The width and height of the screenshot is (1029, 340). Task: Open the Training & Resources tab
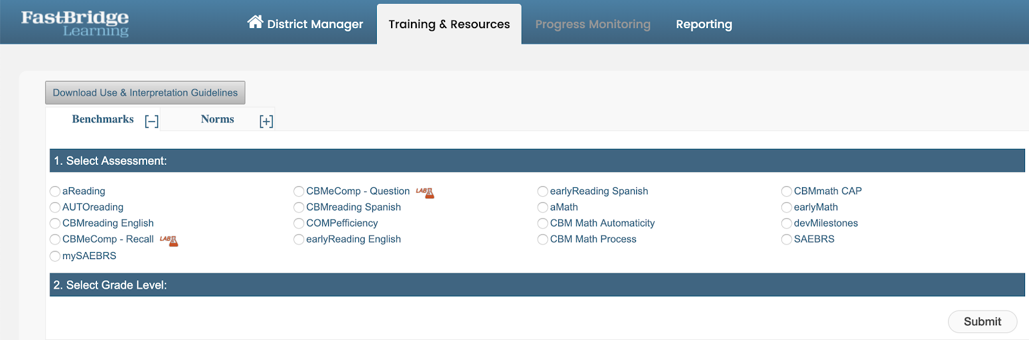point(449,24)
